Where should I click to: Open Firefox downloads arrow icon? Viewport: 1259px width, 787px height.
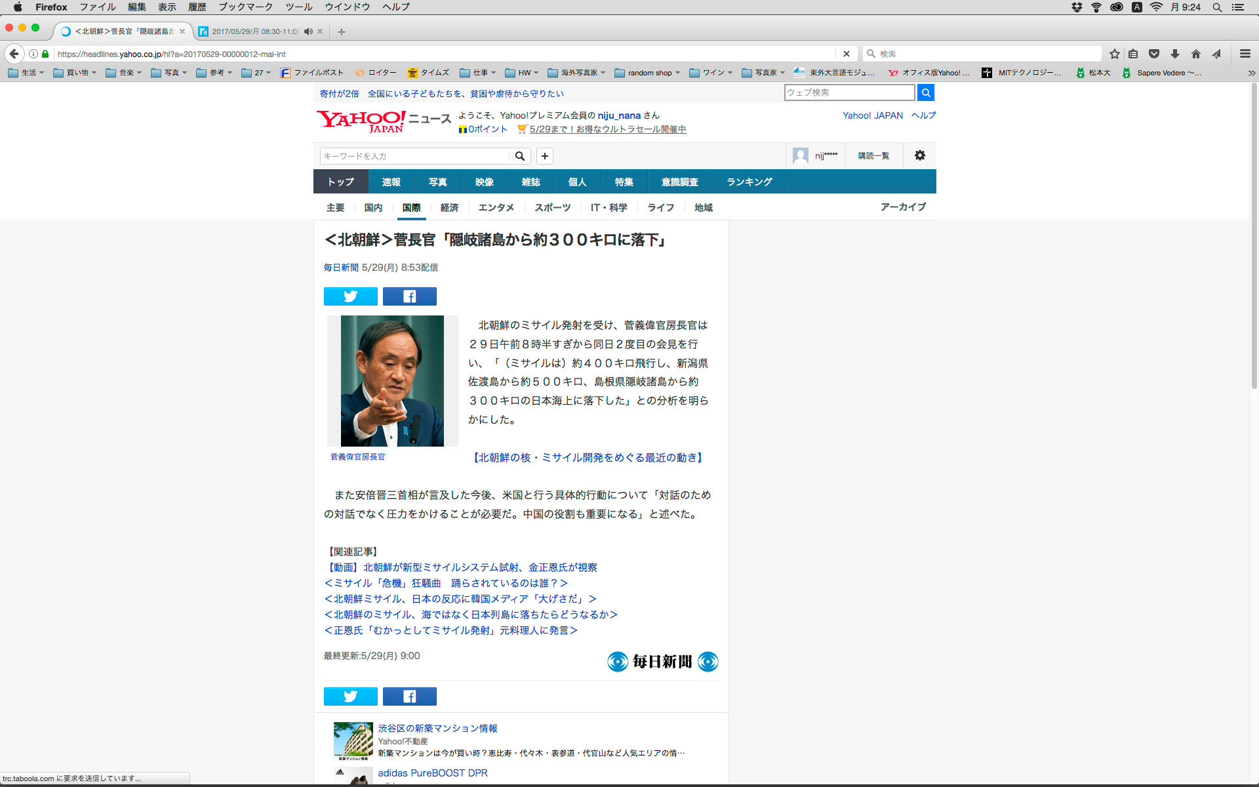(x=1174, y=54)
